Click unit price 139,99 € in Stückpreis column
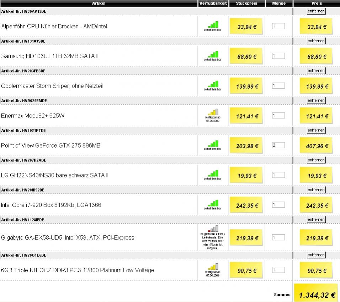 [x=246, y=86]
